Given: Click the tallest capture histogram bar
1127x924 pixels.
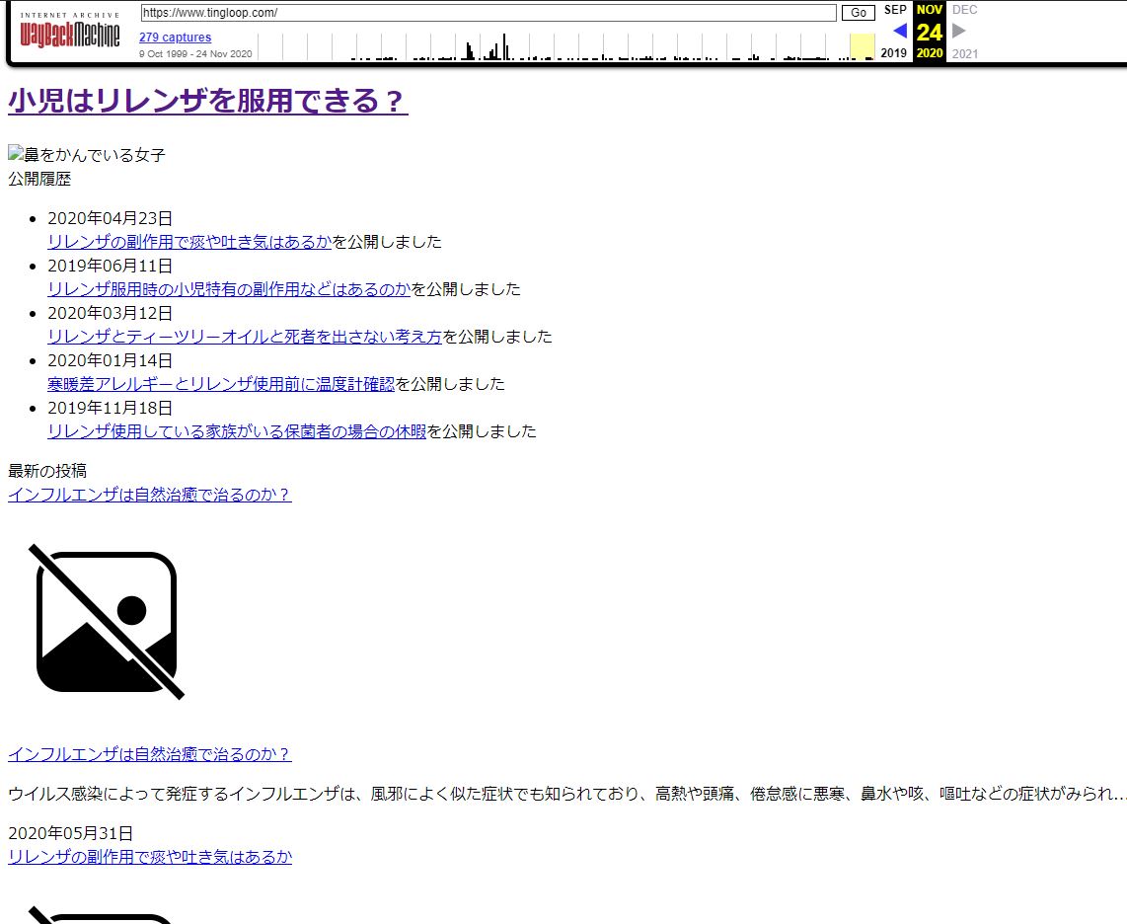Looking at the screenshot, I should (x=504, y=47).
